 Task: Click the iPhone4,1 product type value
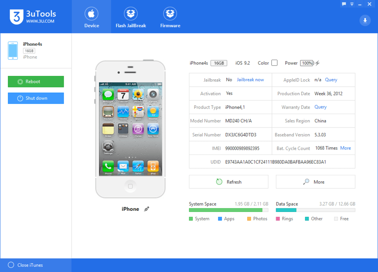(x=235, y=107)
